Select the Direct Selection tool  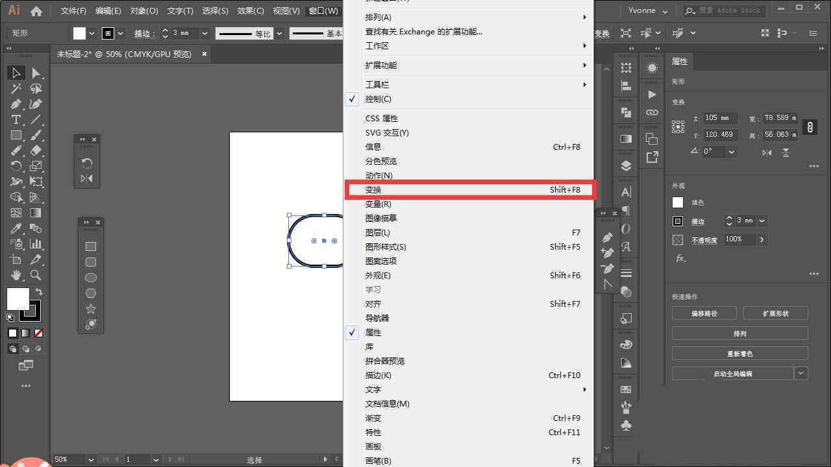point(36,73)
